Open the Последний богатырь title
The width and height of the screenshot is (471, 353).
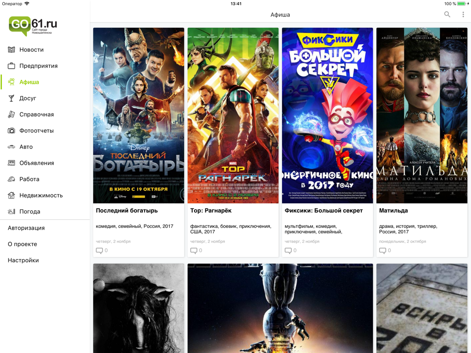[x=127, y=210]
